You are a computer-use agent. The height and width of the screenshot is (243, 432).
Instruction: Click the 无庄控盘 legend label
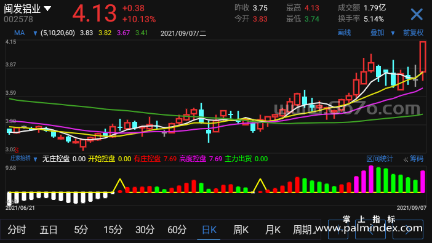point(55,159)
